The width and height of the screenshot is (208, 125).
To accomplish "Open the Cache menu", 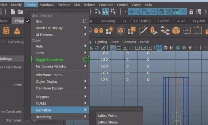I will click(136, 5).
